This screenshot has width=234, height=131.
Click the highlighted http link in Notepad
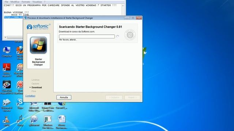pos(14,17)
